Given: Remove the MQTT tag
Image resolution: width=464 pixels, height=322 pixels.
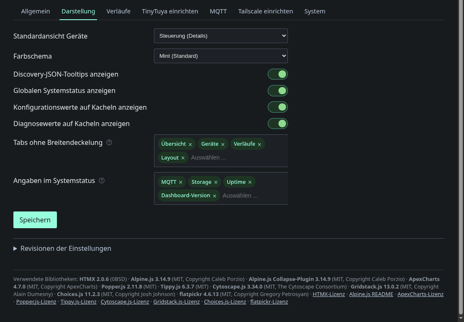Looking at the screenshot, I should click(x=180, y=182).
